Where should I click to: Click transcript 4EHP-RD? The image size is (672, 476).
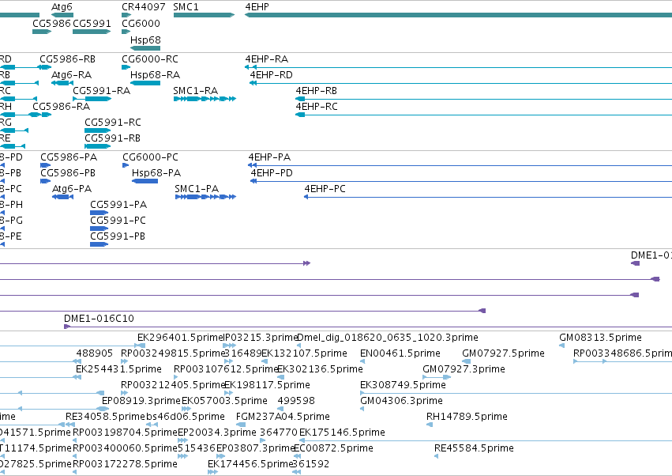pyautogui.click(x=272, y=74)
